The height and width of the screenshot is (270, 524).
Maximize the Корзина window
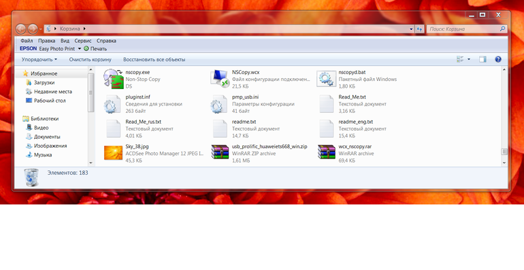[x=482, y=15]
